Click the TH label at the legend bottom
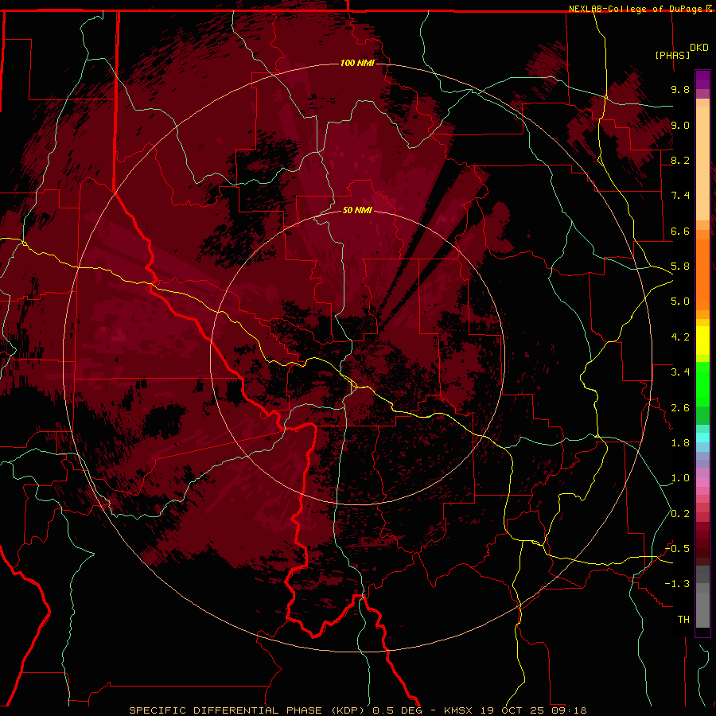716x716 pixels. pyautogui.click(x=683, y=620)
